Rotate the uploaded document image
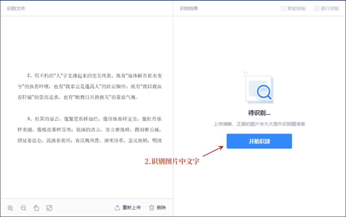The width and height of the screenshot is (346, 217). pos(37,208)
